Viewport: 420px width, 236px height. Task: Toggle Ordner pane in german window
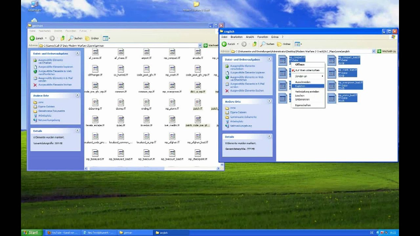pos(92,38)
